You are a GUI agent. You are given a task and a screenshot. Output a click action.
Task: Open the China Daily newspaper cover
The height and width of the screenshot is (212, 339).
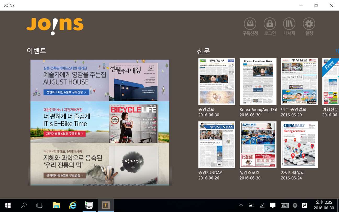coord(299,145)
